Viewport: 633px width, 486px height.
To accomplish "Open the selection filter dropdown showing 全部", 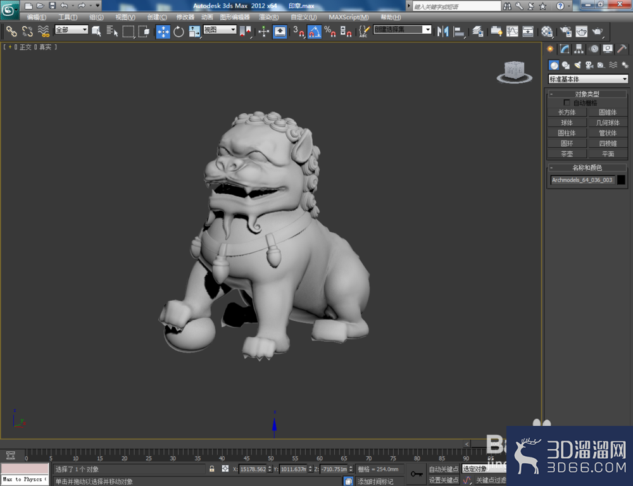I will tap(72, 30).
